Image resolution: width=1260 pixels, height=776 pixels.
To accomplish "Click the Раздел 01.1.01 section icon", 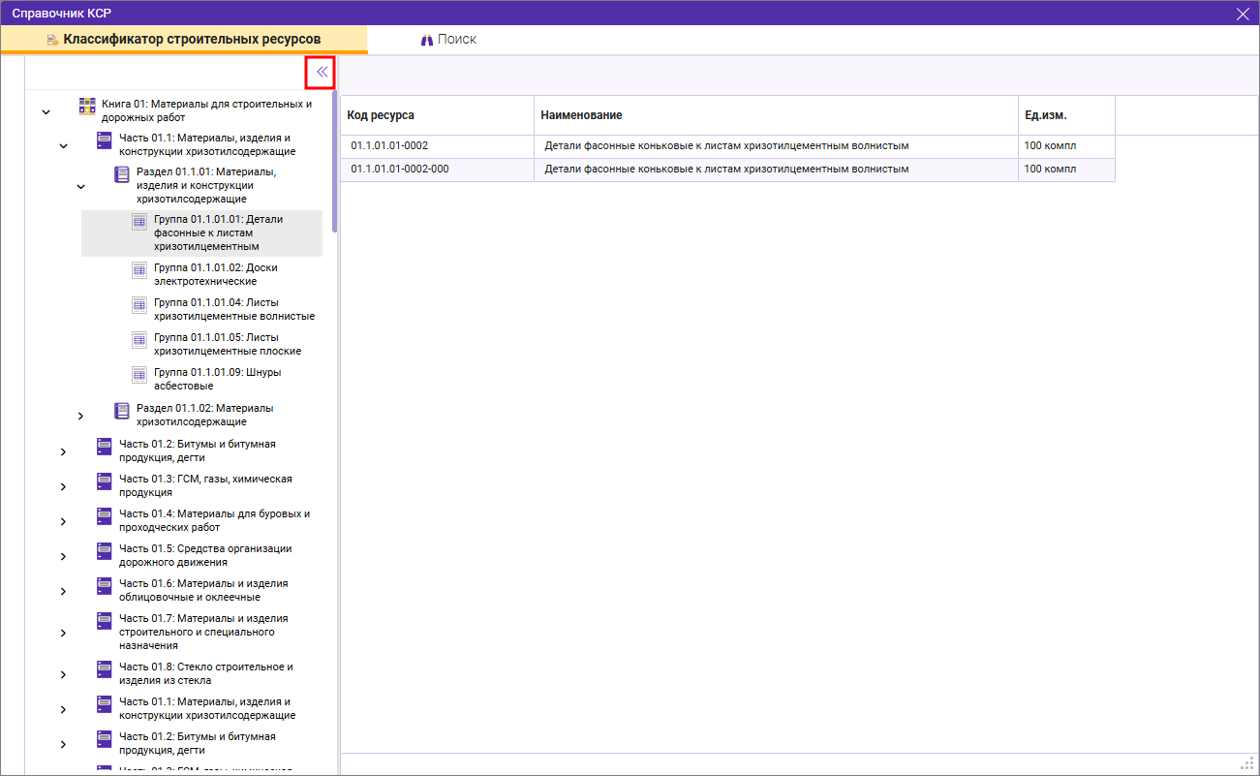I will pyautogui.click(x=122, y=174).
